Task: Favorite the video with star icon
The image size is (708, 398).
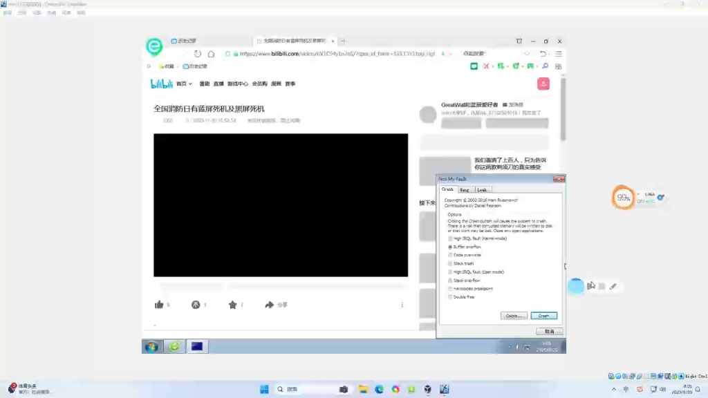Action: (232, 305)
